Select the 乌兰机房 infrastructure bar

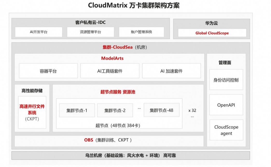[131, 155]
